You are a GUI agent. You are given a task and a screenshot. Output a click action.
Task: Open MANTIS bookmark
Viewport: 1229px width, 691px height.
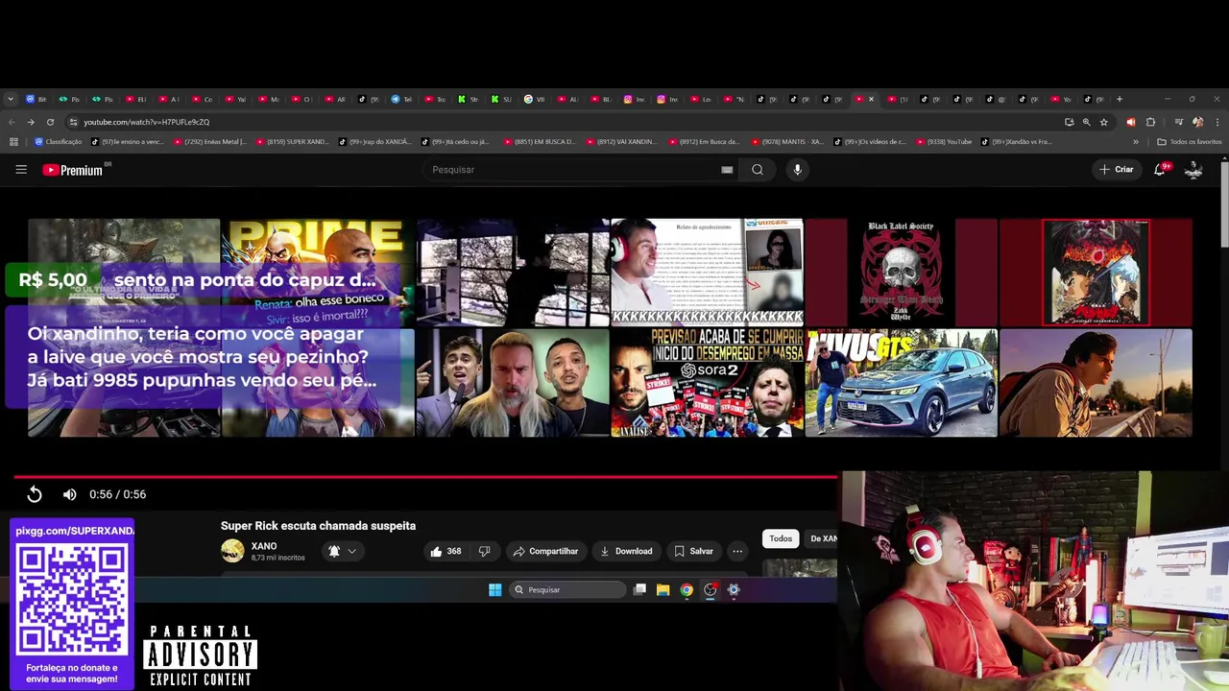(x=789, y=142)
